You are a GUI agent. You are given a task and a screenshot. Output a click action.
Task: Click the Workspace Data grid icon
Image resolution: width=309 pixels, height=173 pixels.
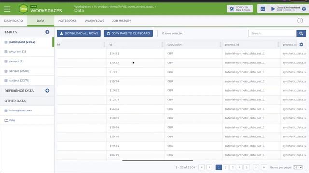[x=6, y=111]
